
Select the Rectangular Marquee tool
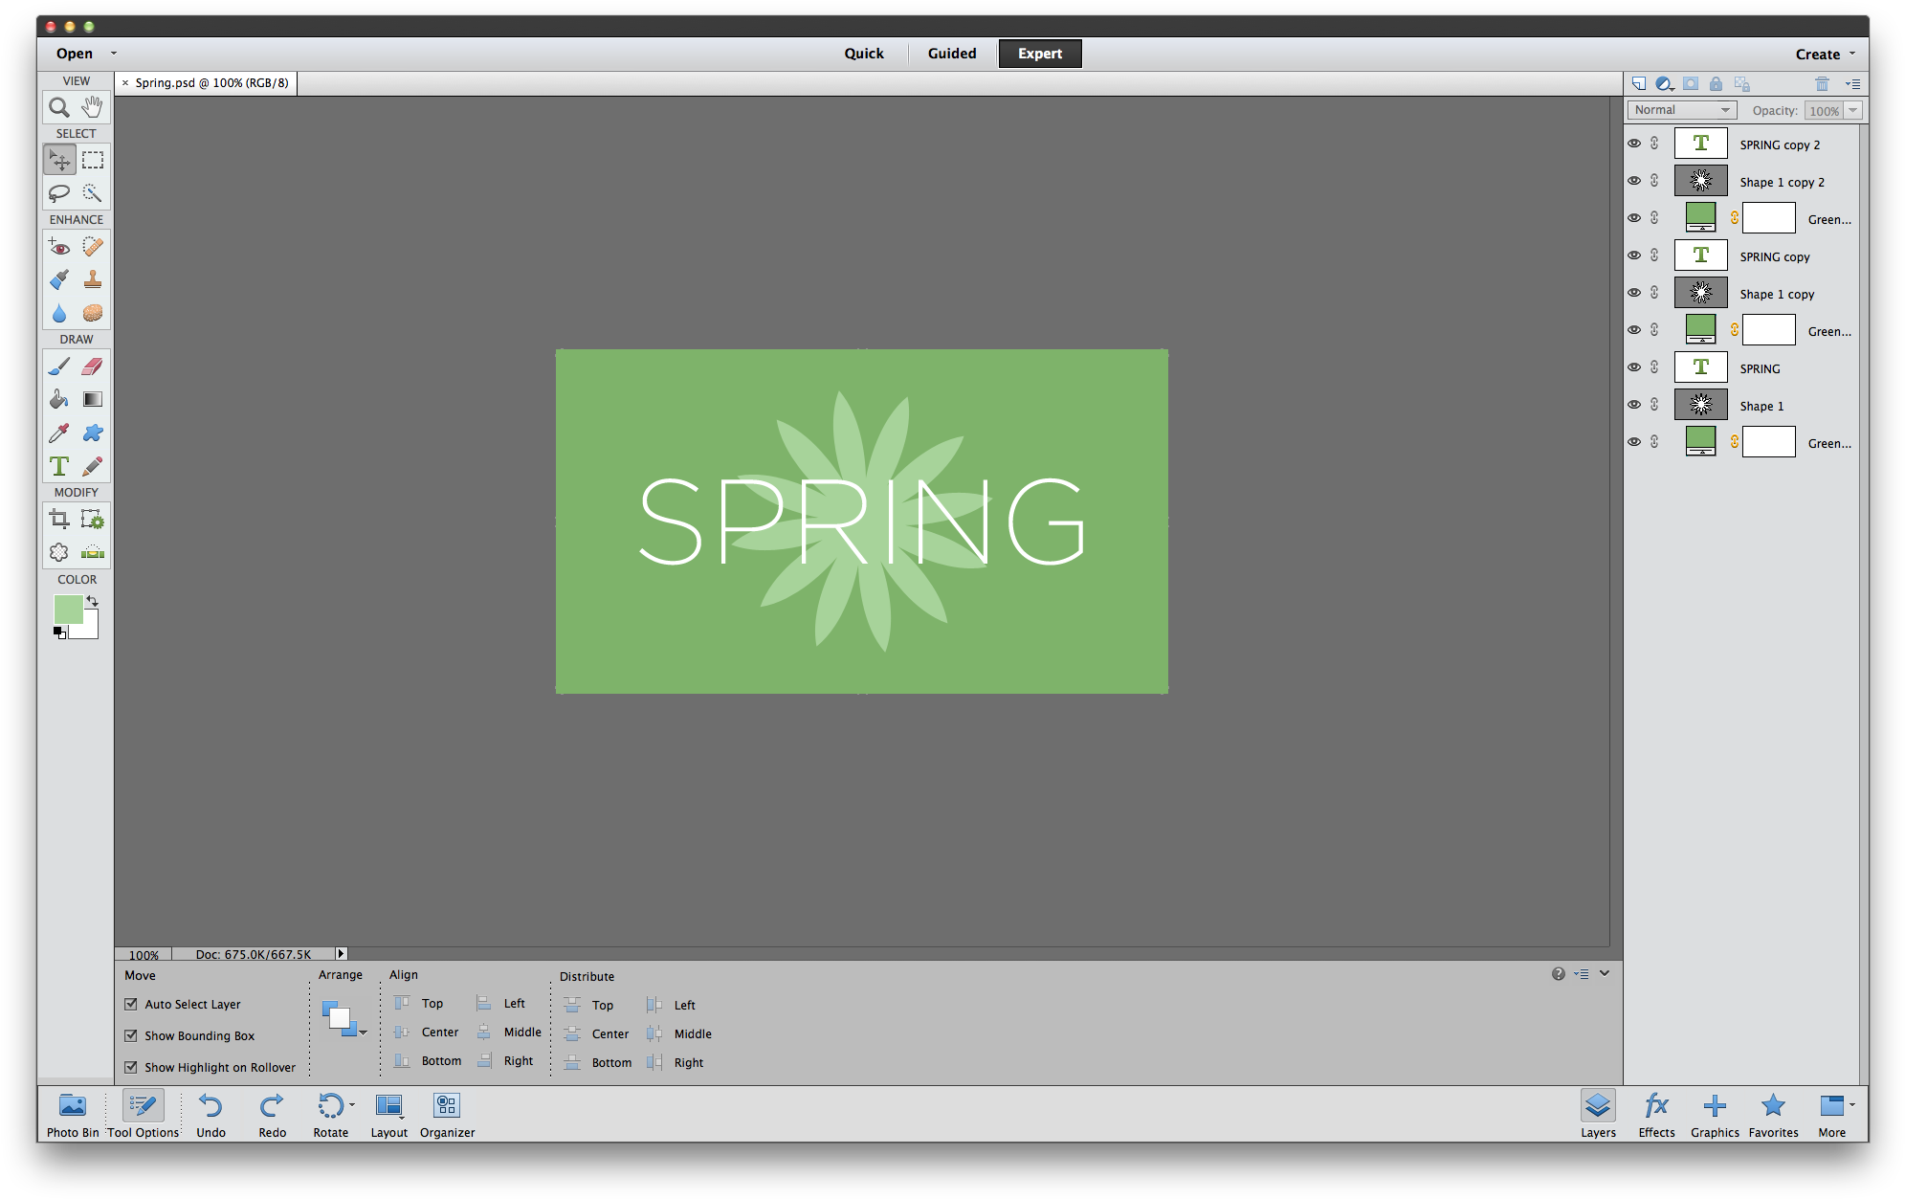(x=91, y=160)
